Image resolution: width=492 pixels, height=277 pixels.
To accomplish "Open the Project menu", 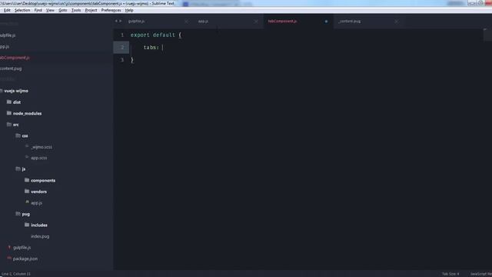I will (91, 10).
